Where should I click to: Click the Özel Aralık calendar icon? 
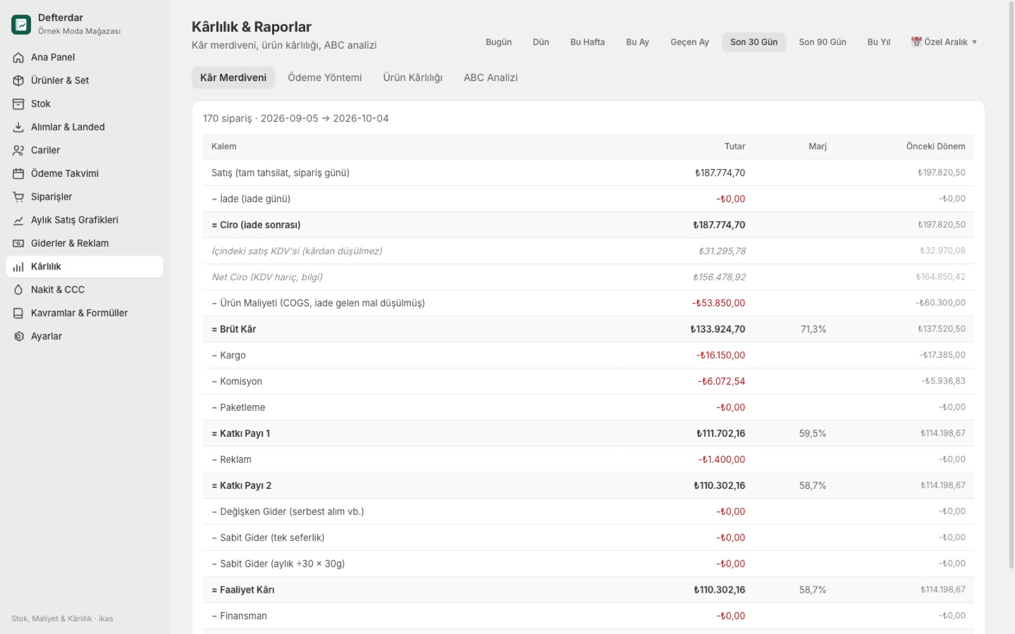point(916,42)
